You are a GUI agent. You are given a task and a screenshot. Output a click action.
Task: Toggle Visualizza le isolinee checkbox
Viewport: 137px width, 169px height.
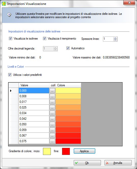pyautogui.click(x=10, y=39)
